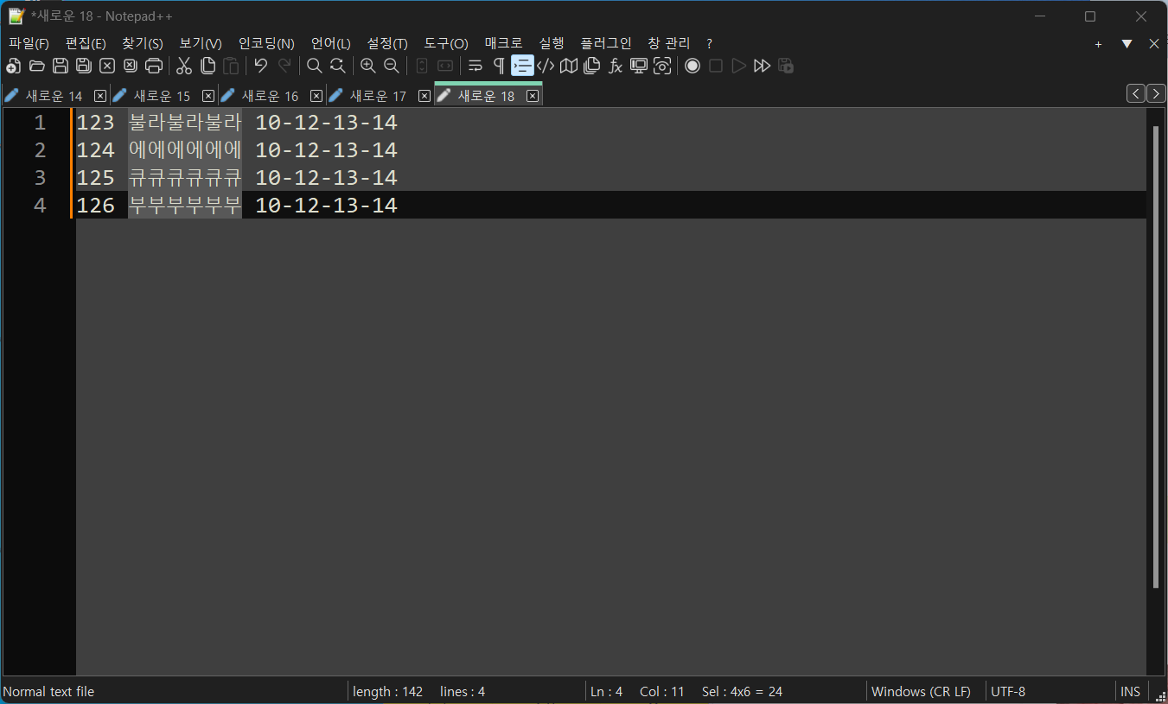Close the 새로운 17 tab

pos(424,96)
